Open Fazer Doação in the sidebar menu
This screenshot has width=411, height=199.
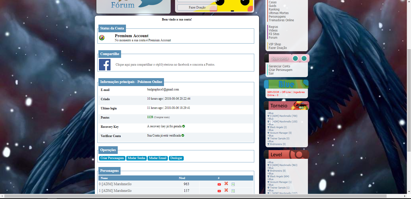pos(278,48)
